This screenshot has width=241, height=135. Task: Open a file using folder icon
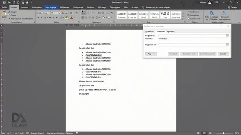27,3
